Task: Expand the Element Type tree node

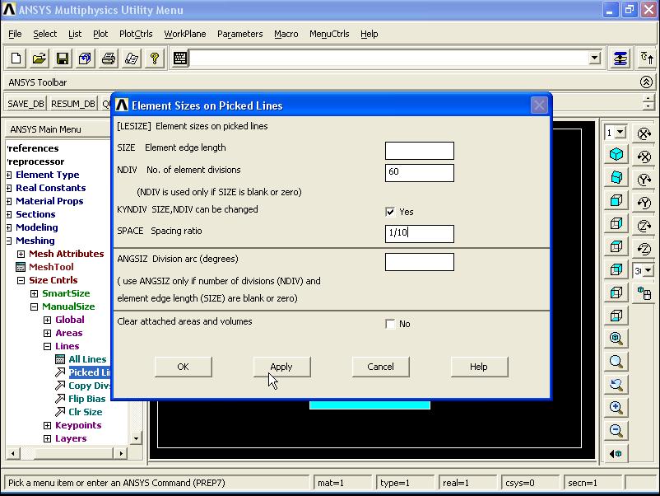Action: (x=9, y=175)
